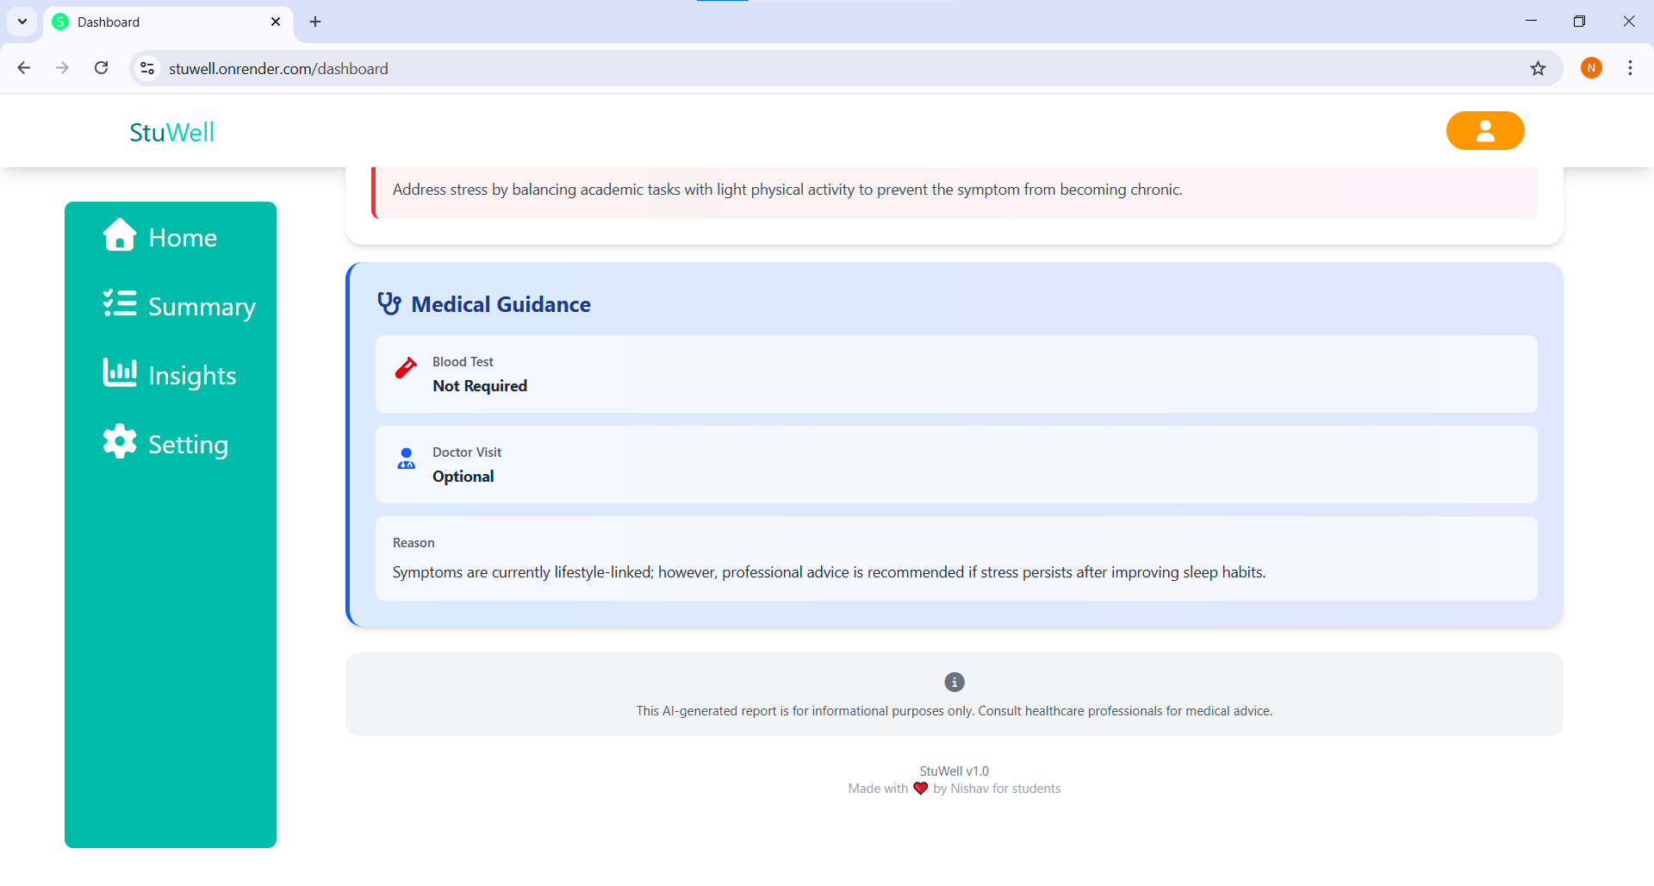Click the checklist icon beside Summary
1654x886 pixels.
click(x=120, y=303)
